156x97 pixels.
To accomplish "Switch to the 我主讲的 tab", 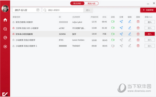I will tap(77, 3).
